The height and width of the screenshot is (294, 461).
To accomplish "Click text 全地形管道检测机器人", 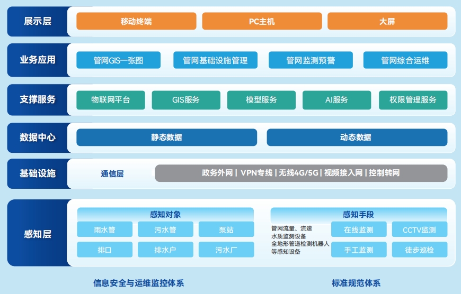I will pos(300,244).
